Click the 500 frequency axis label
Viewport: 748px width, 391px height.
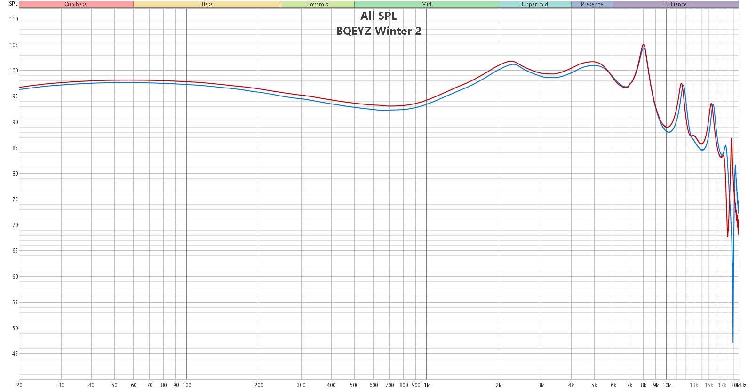click(x=354, y=385)
